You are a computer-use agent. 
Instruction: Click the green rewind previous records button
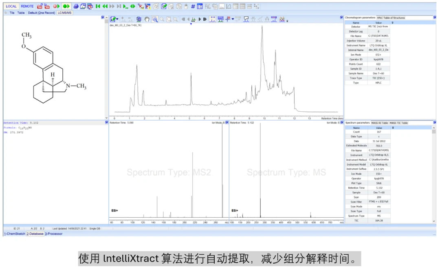point(105,6)
